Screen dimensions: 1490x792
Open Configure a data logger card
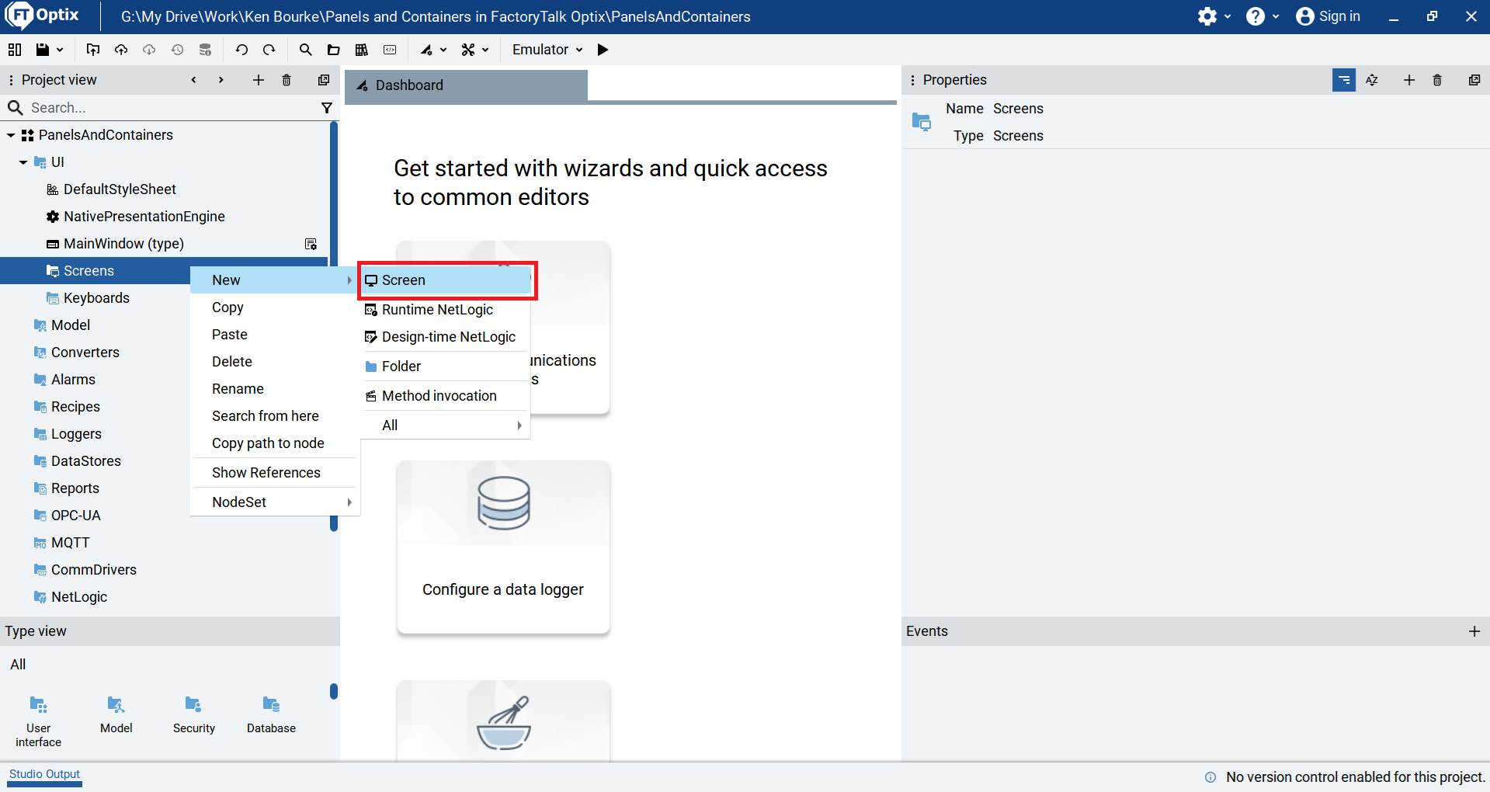[x=503, y=547]
